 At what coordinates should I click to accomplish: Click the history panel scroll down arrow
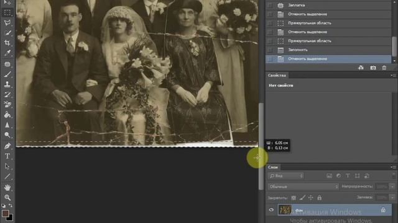tap(394, 61)
